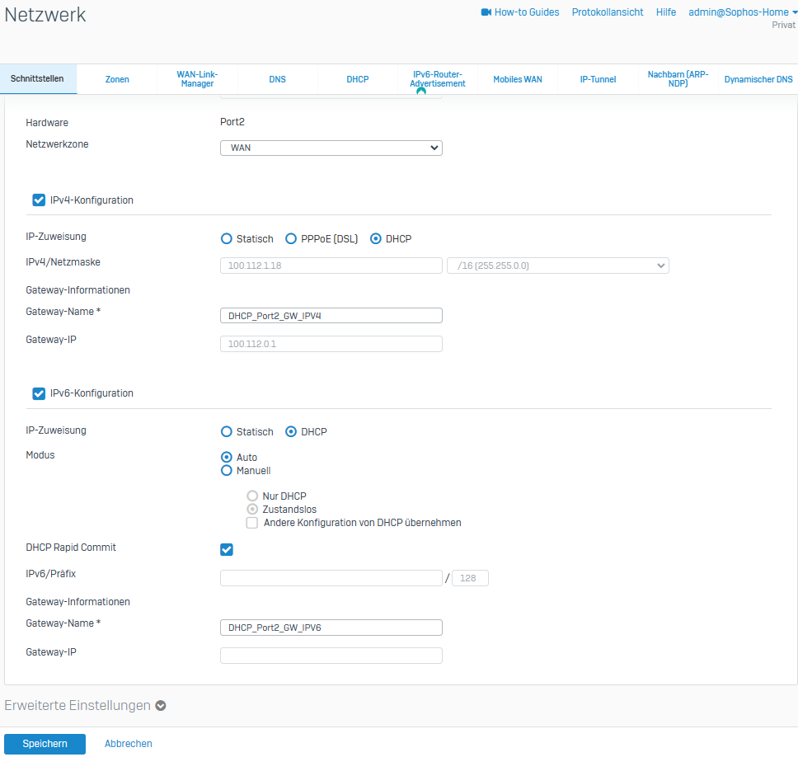The height and width of the screenshot is (757, 798).
Task: Click the Abbrechen link
Action: (x=129, y=744)
